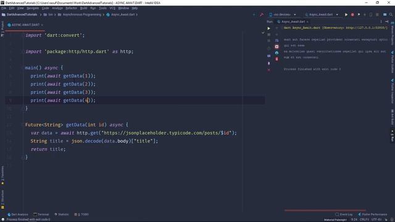
Task: Click the jsonplaceholder URL string in code
Action: point(166,133)
